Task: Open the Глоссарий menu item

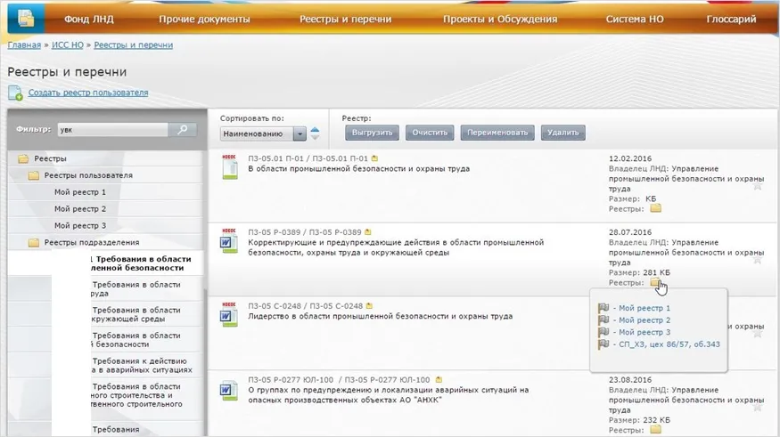Action: point(731,19)
